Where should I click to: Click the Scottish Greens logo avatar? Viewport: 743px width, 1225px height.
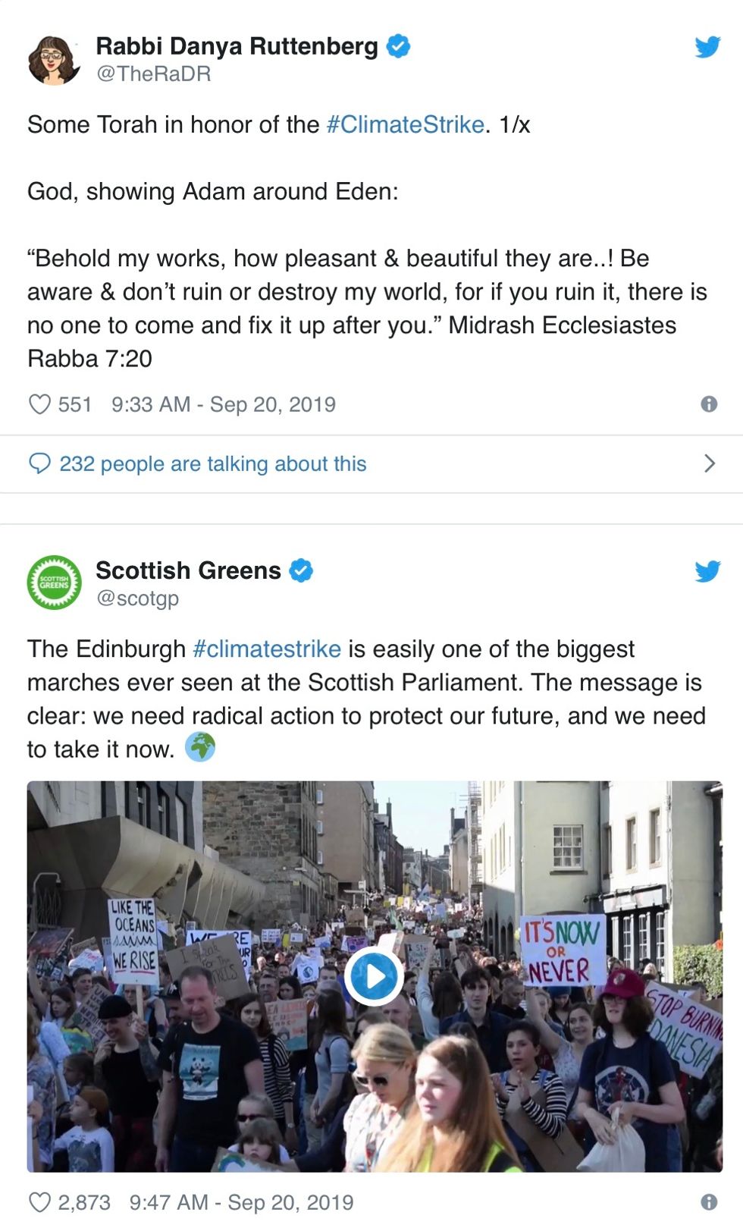[x=54, y=583]
